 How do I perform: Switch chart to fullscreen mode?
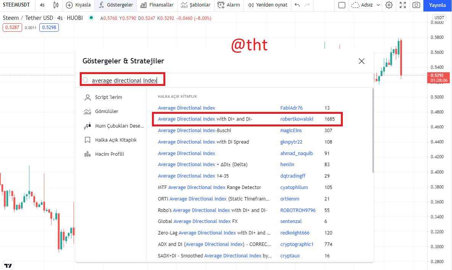(403, 5)
